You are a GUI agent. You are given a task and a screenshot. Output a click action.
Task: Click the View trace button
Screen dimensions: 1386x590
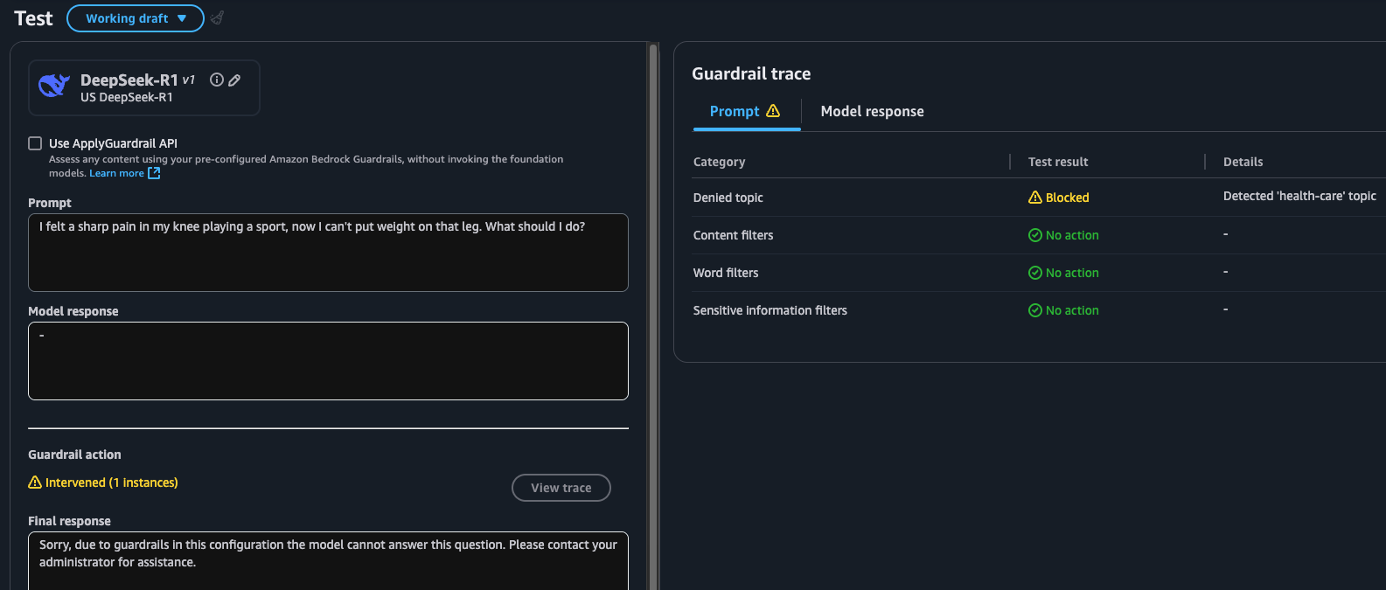561,488
